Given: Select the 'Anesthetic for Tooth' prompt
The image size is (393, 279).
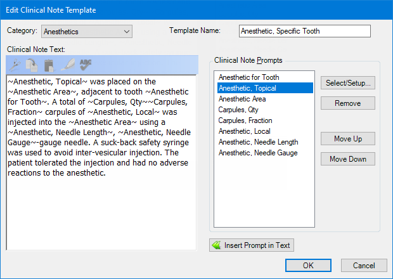Looking at the screenshot, I should pos(248,77).
